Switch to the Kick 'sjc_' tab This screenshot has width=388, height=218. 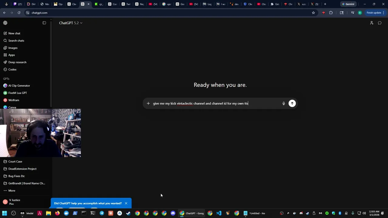[x=99, y=4]
